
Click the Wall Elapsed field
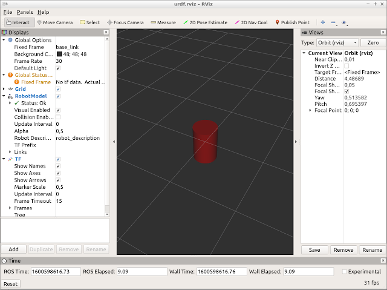308,271
